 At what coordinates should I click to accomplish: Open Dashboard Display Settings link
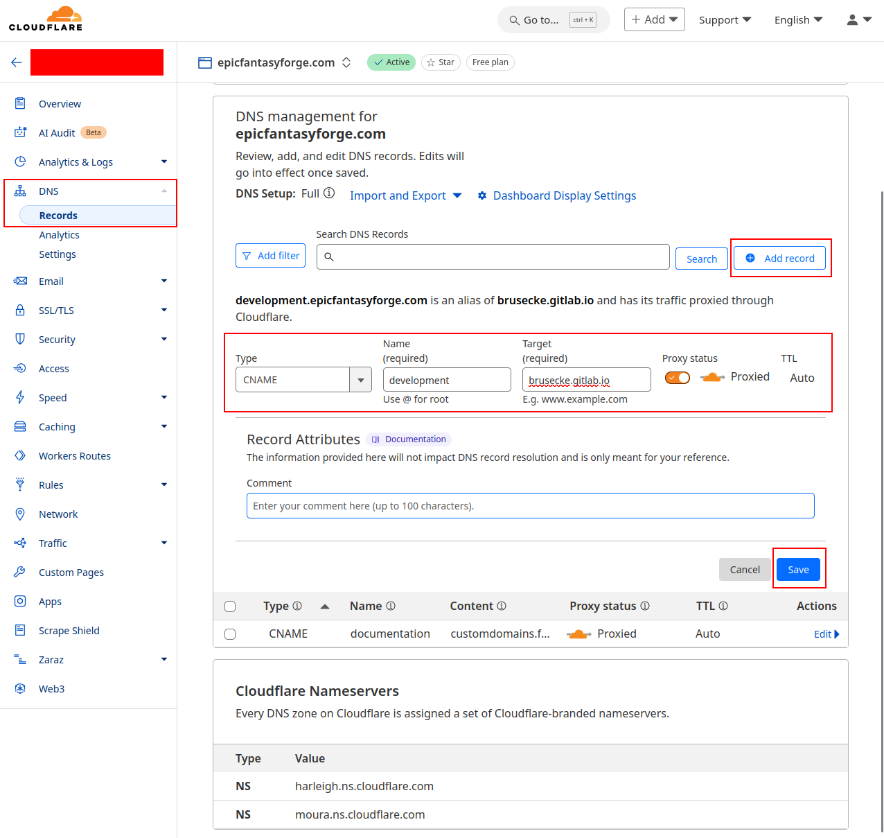[x=556, y=195]
